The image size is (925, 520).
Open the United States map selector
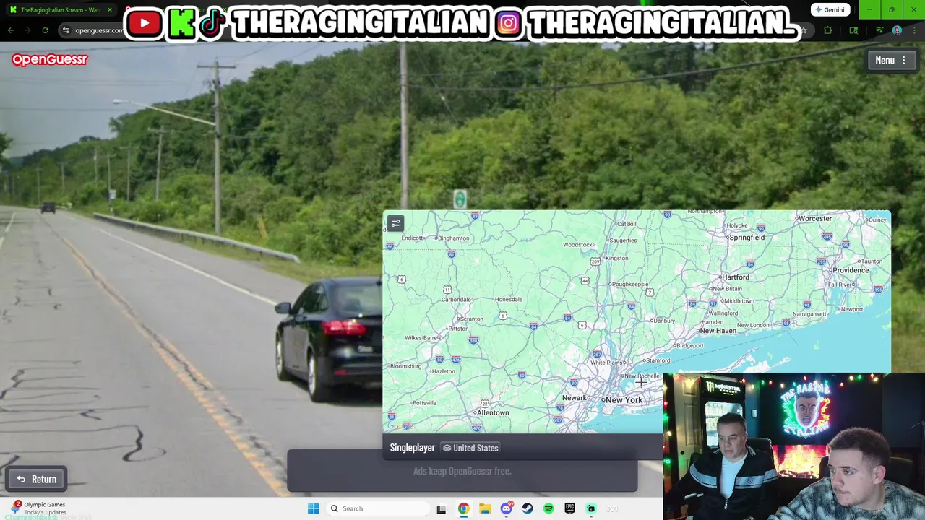coord(470,448)
